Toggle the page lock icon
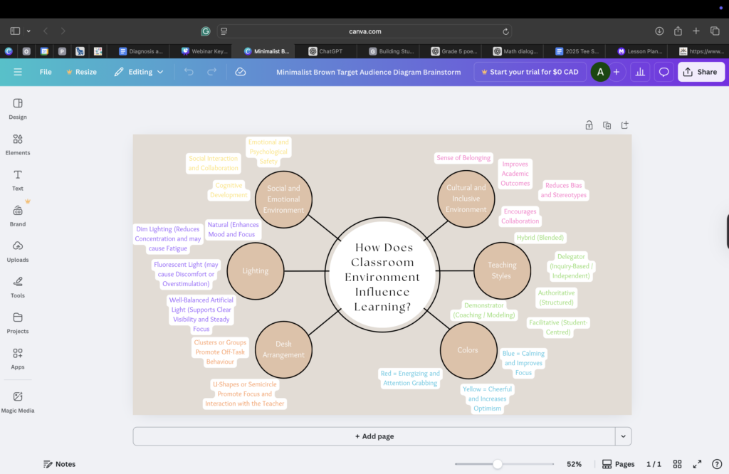The width and height of the screenshot is (729, 474). point(589,125)
